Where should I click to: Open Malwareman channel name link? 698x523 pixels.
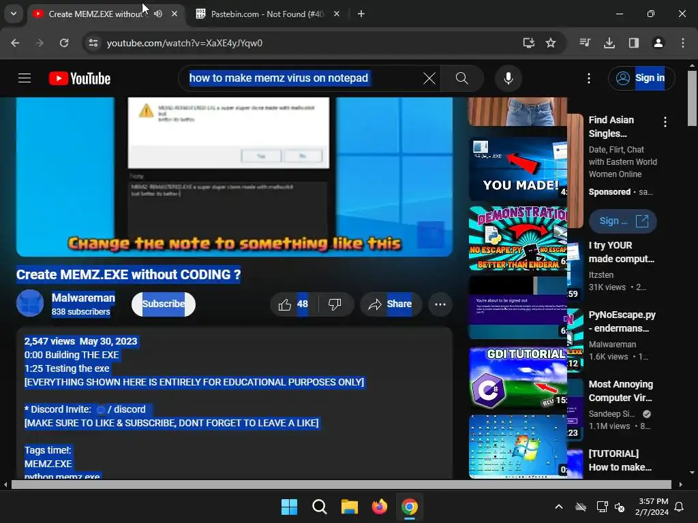tap(83, 298)
